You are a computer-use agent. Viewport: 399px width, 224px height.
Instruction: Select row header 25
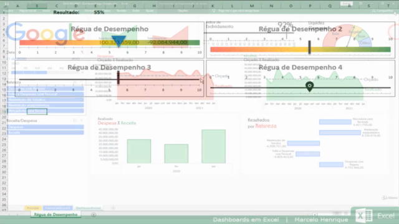click(4, 145)
